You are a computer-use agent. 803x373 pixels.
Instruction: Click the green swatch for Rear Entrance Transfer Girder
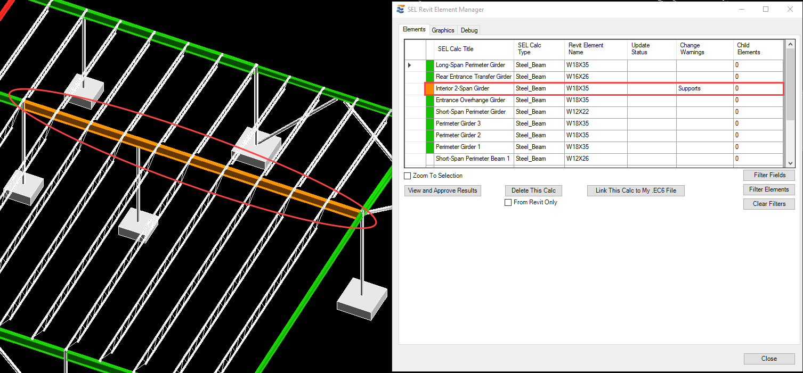(x=430, y=77)
